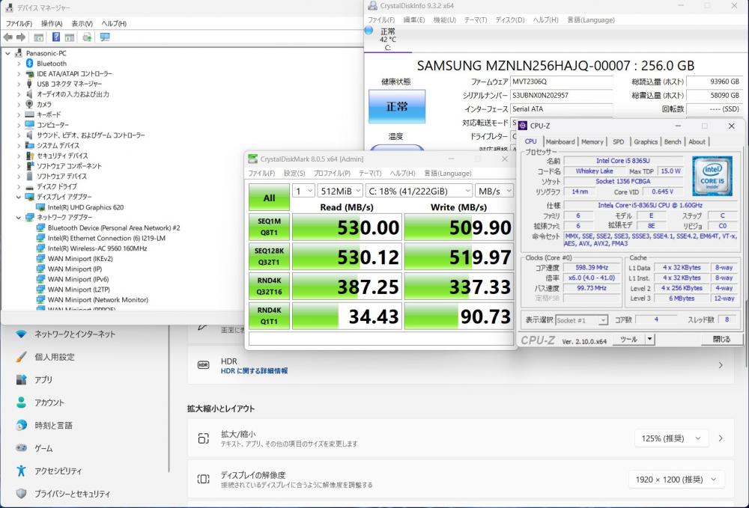Select Intel(R) Wireless-AC 9560 160MHz adapter
The width and height of the screenshot is (749, 508).
tap(97, 248)
